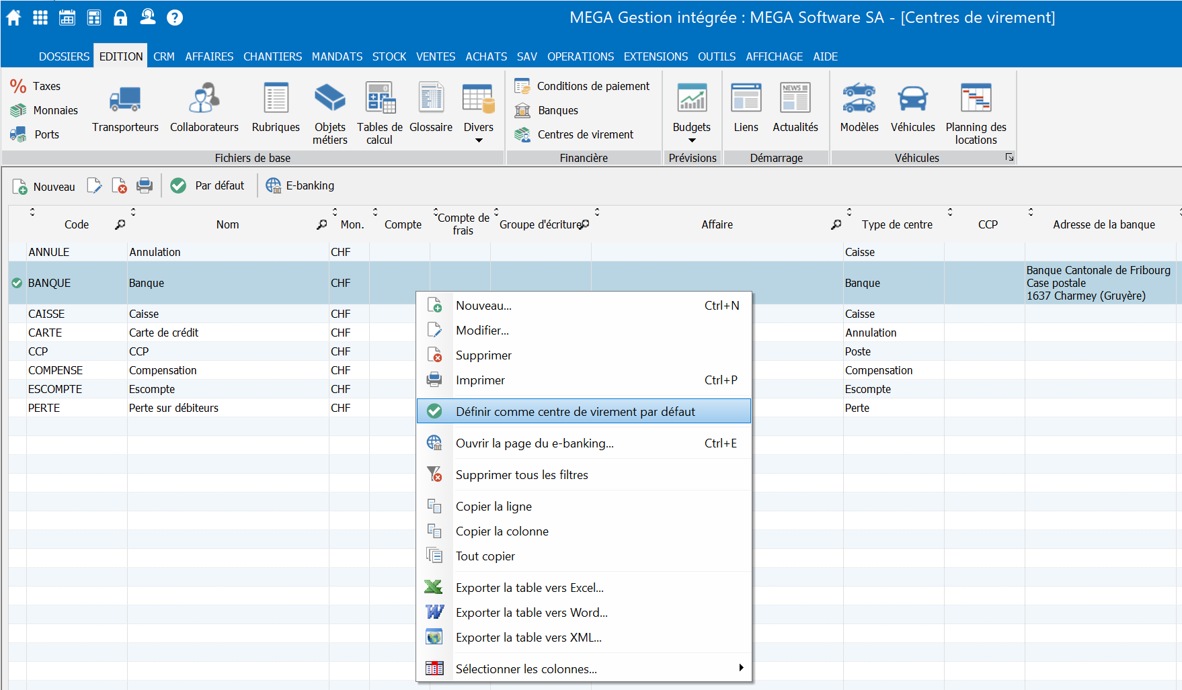Open Taxes from the ribbon
This screenshot has height=690, width=1182.
35,86
